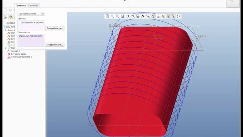Select Кривая 1 in model tree
243x137 pixels.
pyautogui.click(x=14, y=51)
